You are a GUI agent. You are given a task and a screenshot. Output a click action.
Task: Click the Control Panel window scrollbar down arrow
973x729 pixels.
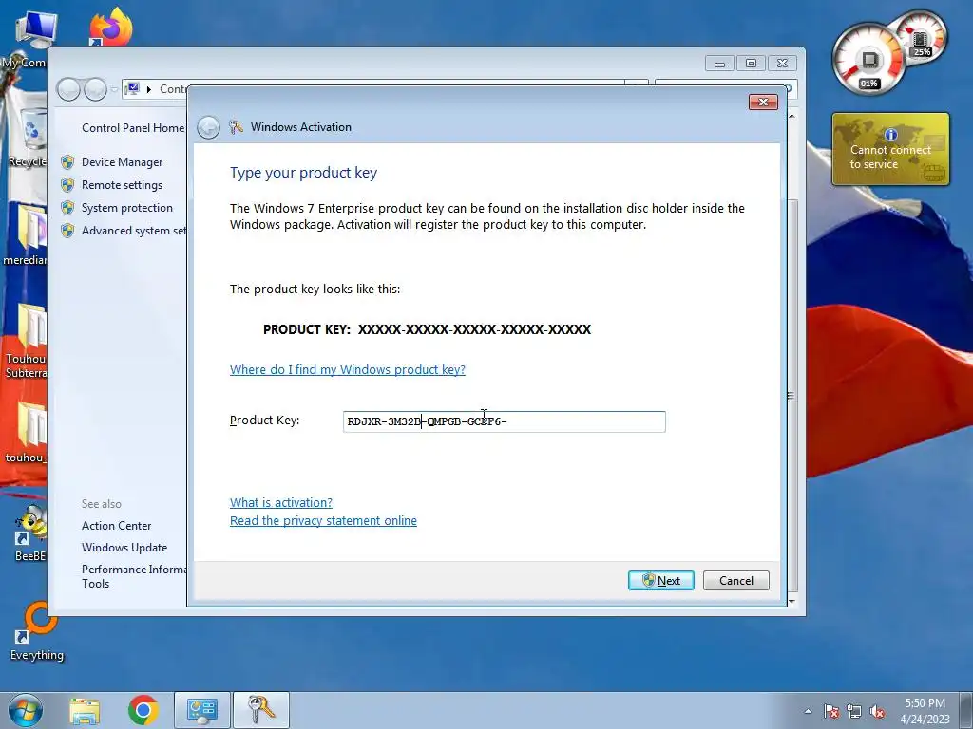[x=792, y=601]
